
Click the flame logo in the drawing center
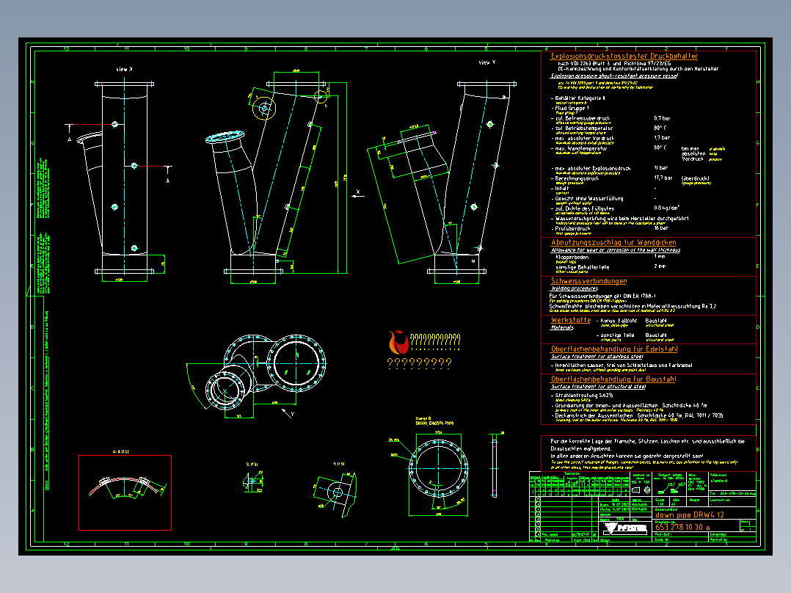398,343
